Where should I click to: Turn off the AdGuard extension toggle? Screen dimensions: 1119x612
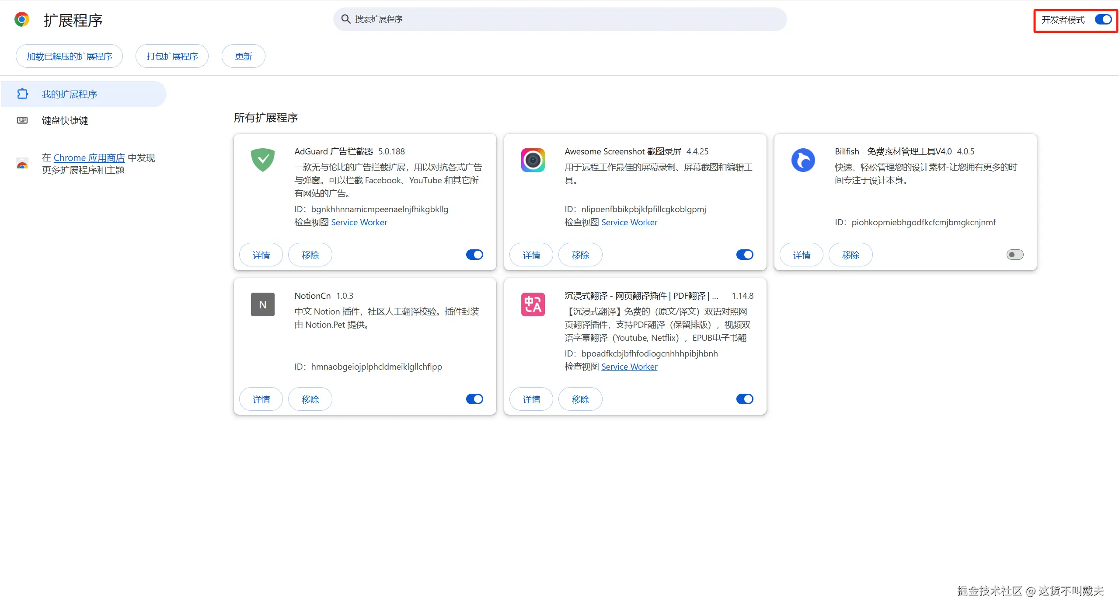(474, 255)
